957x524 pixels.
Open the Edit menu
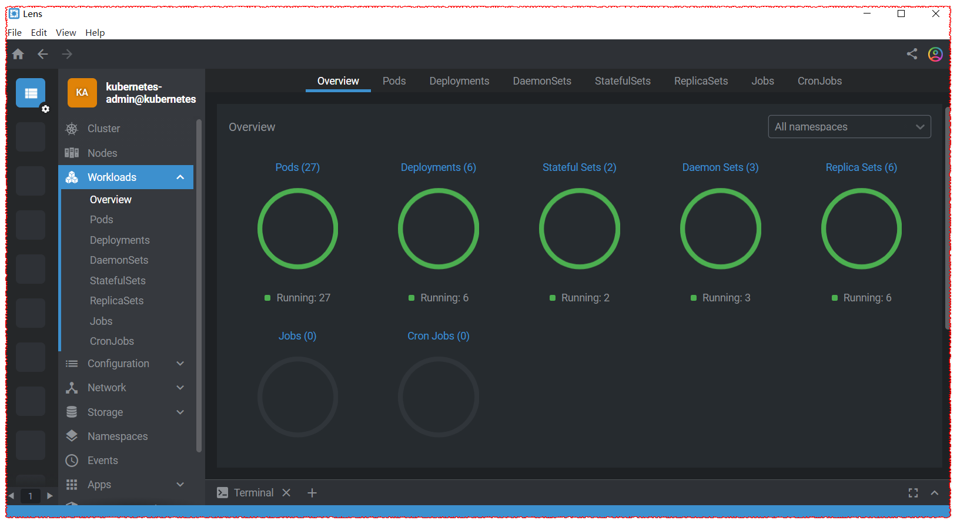39,33
